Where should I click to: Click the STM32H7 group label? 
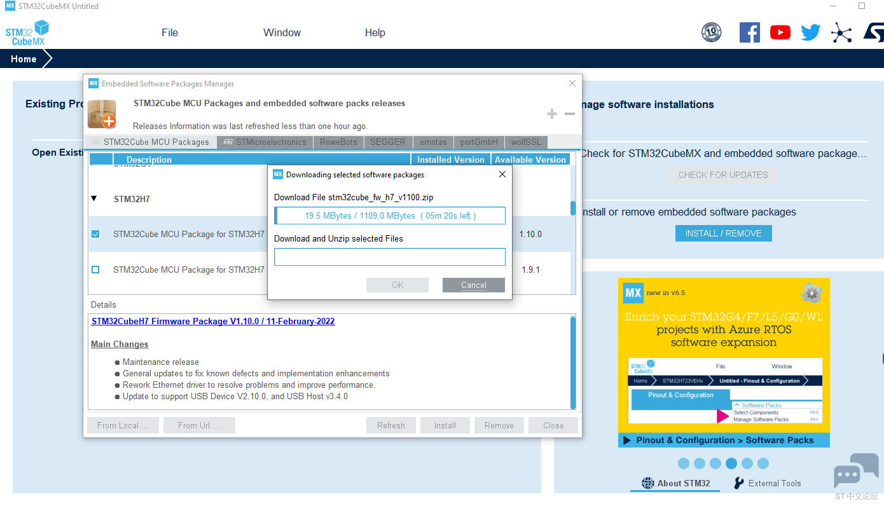click(x=132, y=199)
